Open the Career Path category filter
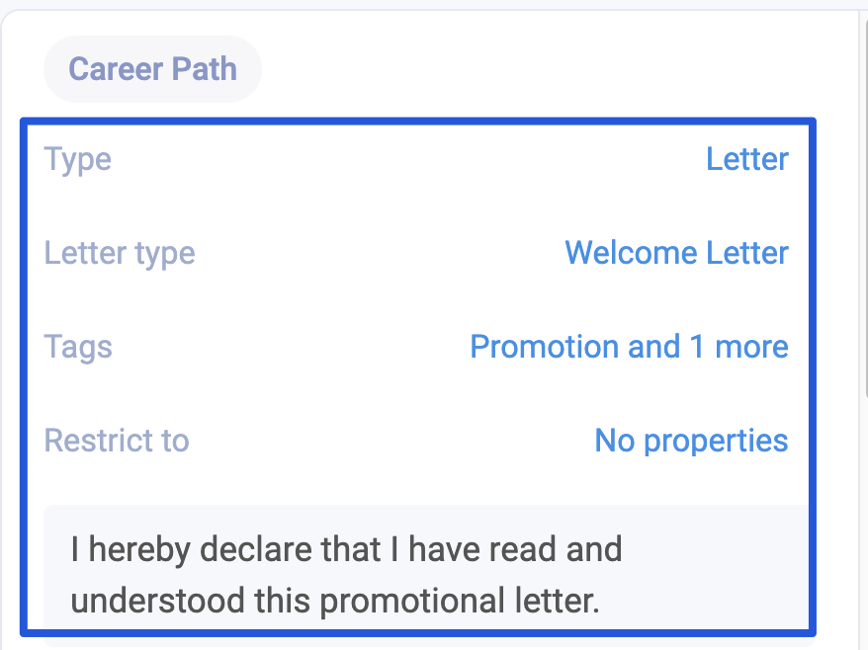868x650 pixels. [152, 68]
